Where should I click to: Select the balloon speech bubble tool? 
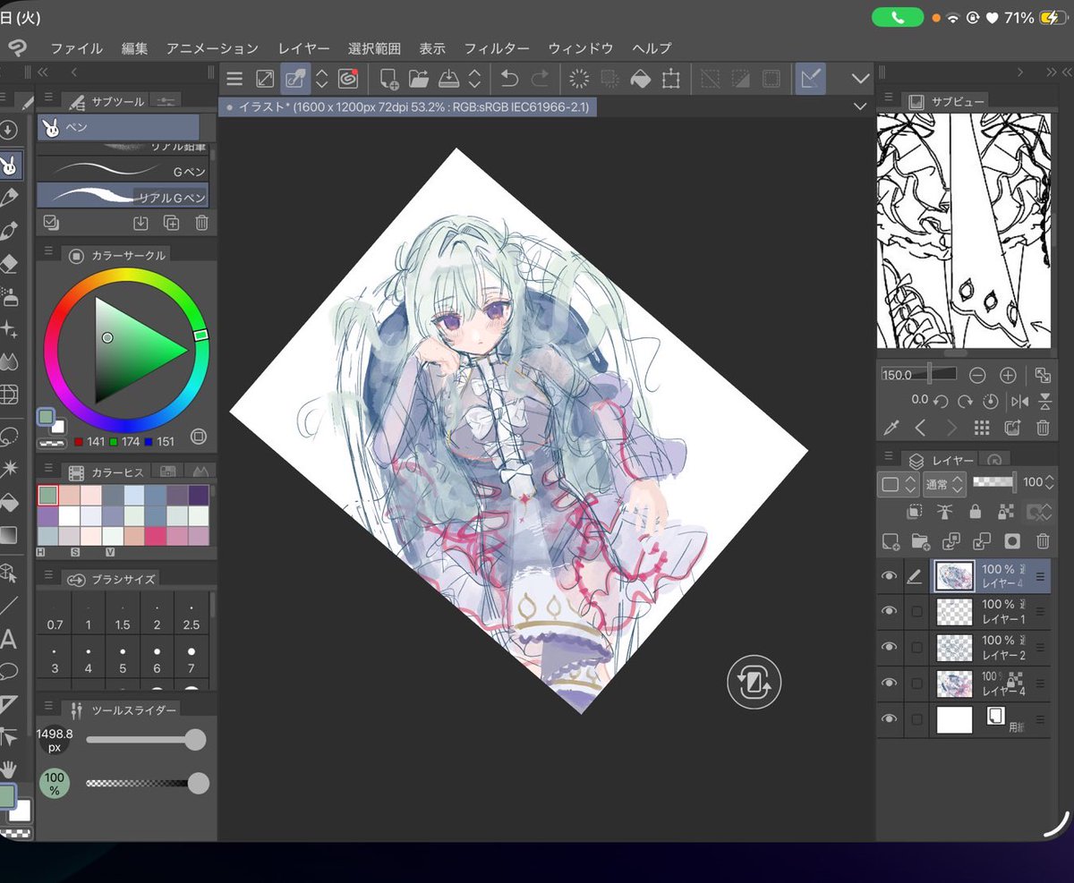[x=8, y=671]
